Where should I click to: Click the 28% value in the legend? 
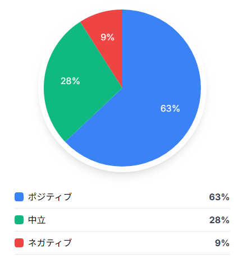point(219,220)
